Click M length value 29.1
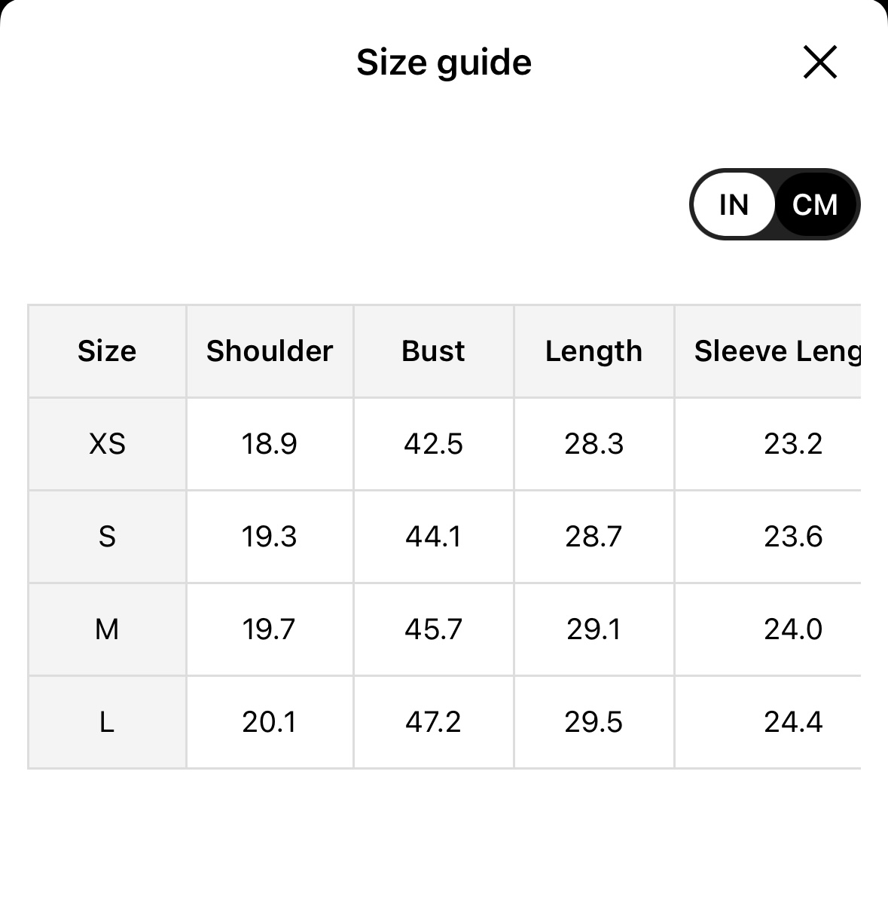The height and width of the screenshot is (906, 888). 594,629
